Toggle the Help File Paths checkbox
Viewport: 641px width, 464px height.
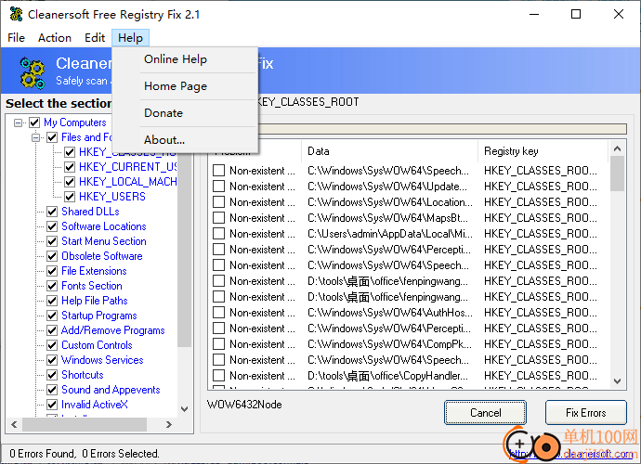point(52,301)
